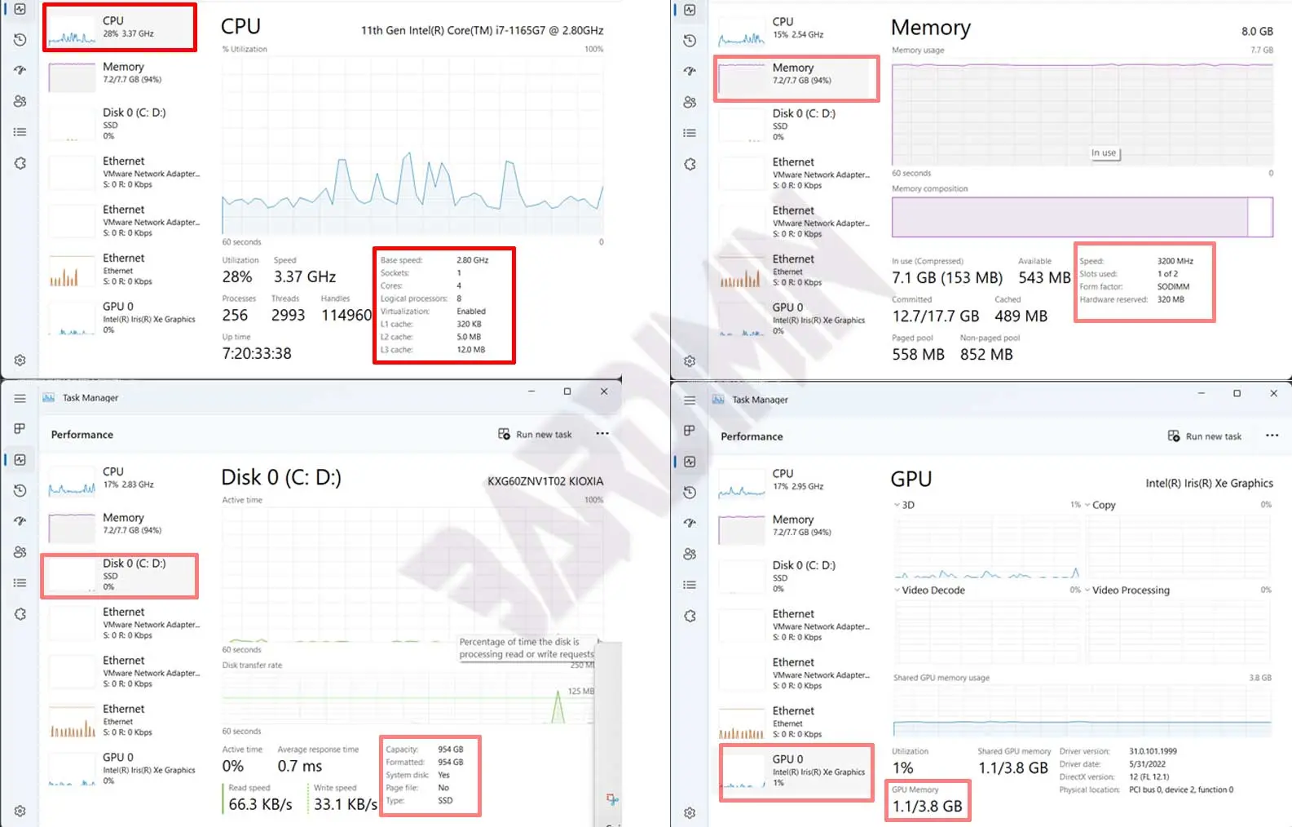
Task: Open App history icon in GPU window sidebar
Action: click(690, 493)
